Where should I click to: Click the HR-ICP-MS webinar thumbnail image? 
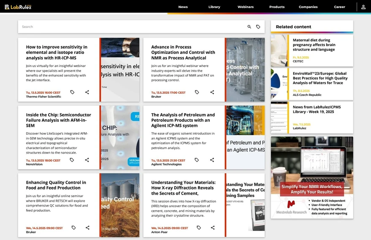click(x=120, y=69)
